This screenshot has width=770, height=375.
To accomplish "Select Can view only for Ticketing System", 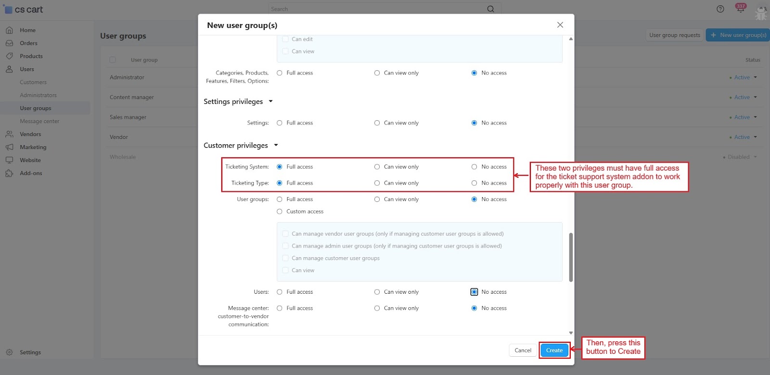I will pyautogui.click(x=377, y=167).
